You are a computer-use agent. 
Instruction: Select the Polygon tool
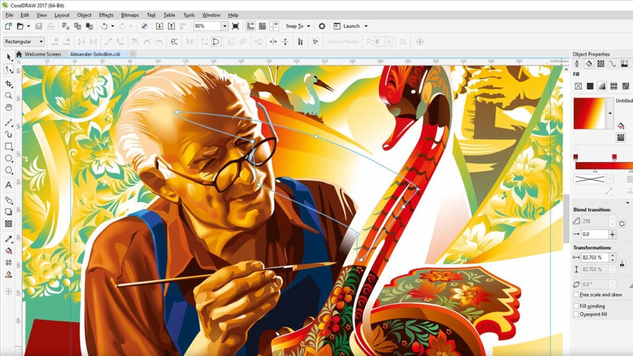click(x=9, y=170)
